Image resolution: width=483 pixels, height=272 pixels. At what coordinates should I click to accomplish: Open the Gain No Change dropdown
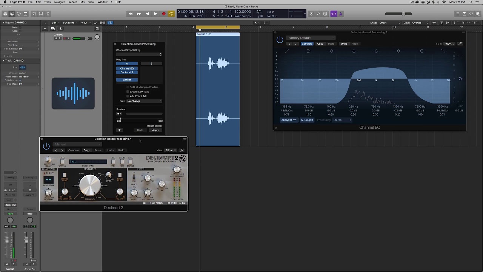point(144,101)
